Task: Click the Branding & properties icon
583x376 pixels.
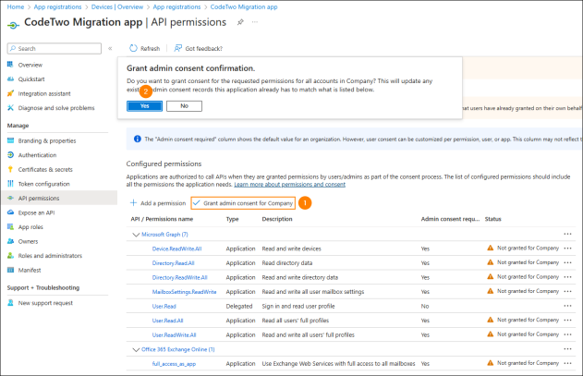Action: (10, 140)
